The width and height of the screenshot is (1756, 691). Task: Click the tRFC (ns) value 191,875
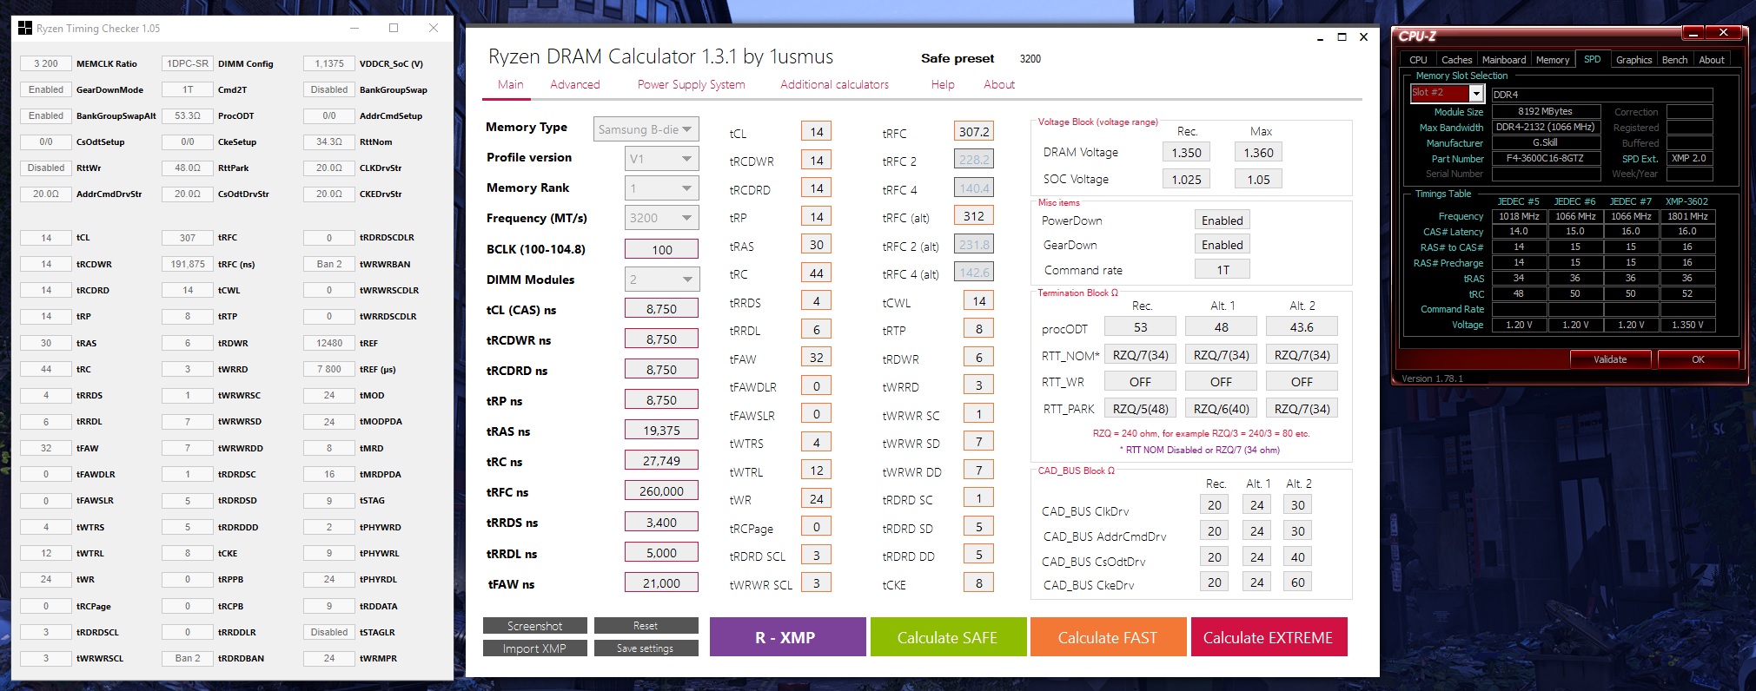point(188,264)
